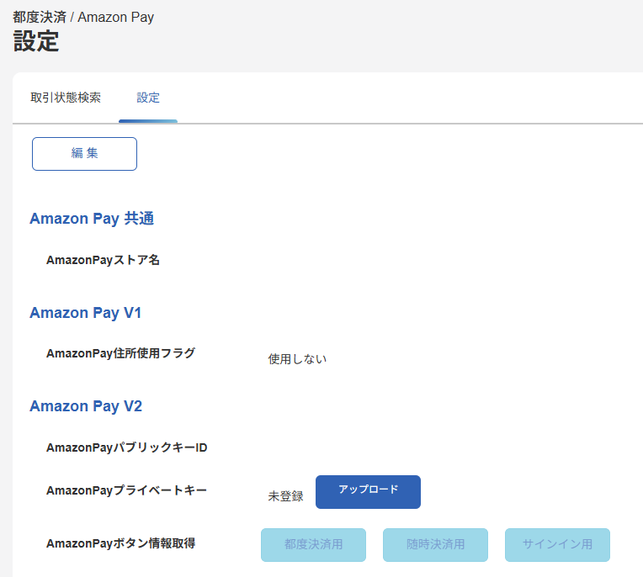Click the AmazonPayプライベートキー label

(126, 490)
